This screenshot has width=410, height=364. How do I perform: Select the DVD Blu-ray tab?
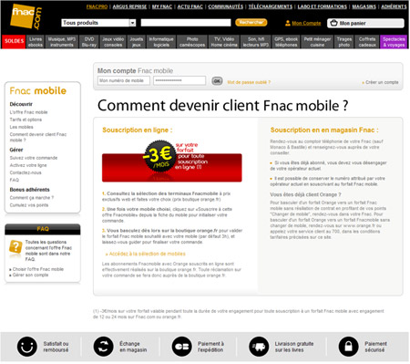pos(89,42)
